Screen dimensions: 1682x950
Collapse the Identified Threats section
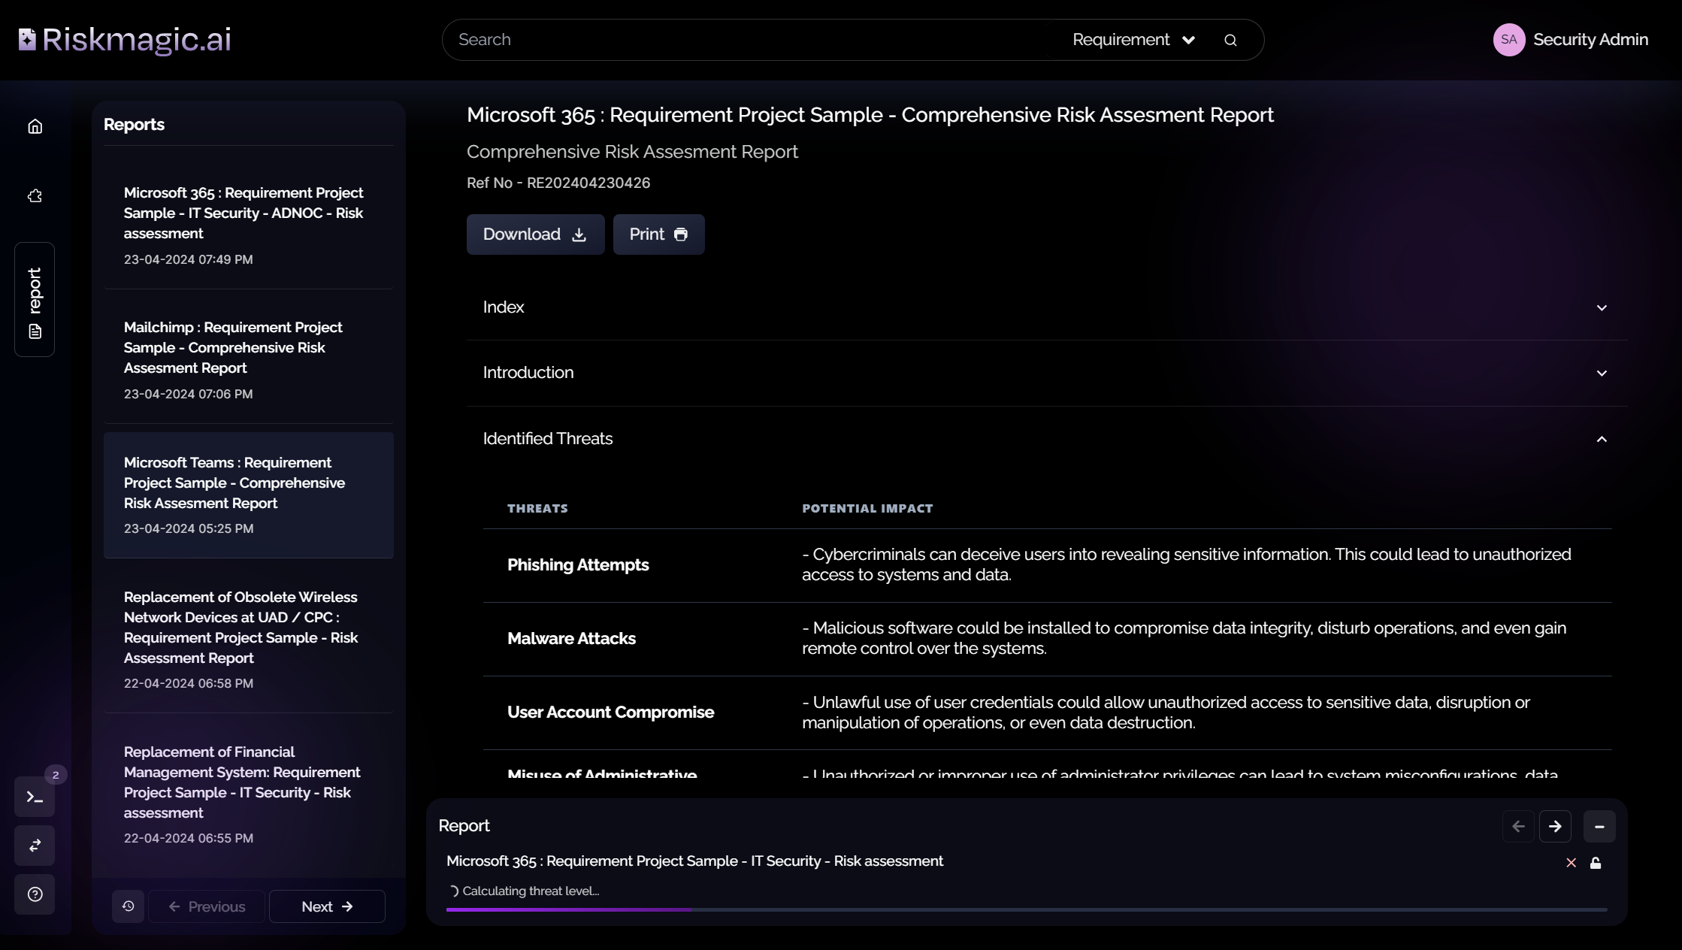(x=1046, y=439)
